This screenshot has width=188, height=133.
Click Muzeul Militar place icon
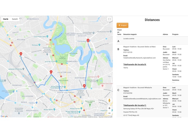(54, 109)
